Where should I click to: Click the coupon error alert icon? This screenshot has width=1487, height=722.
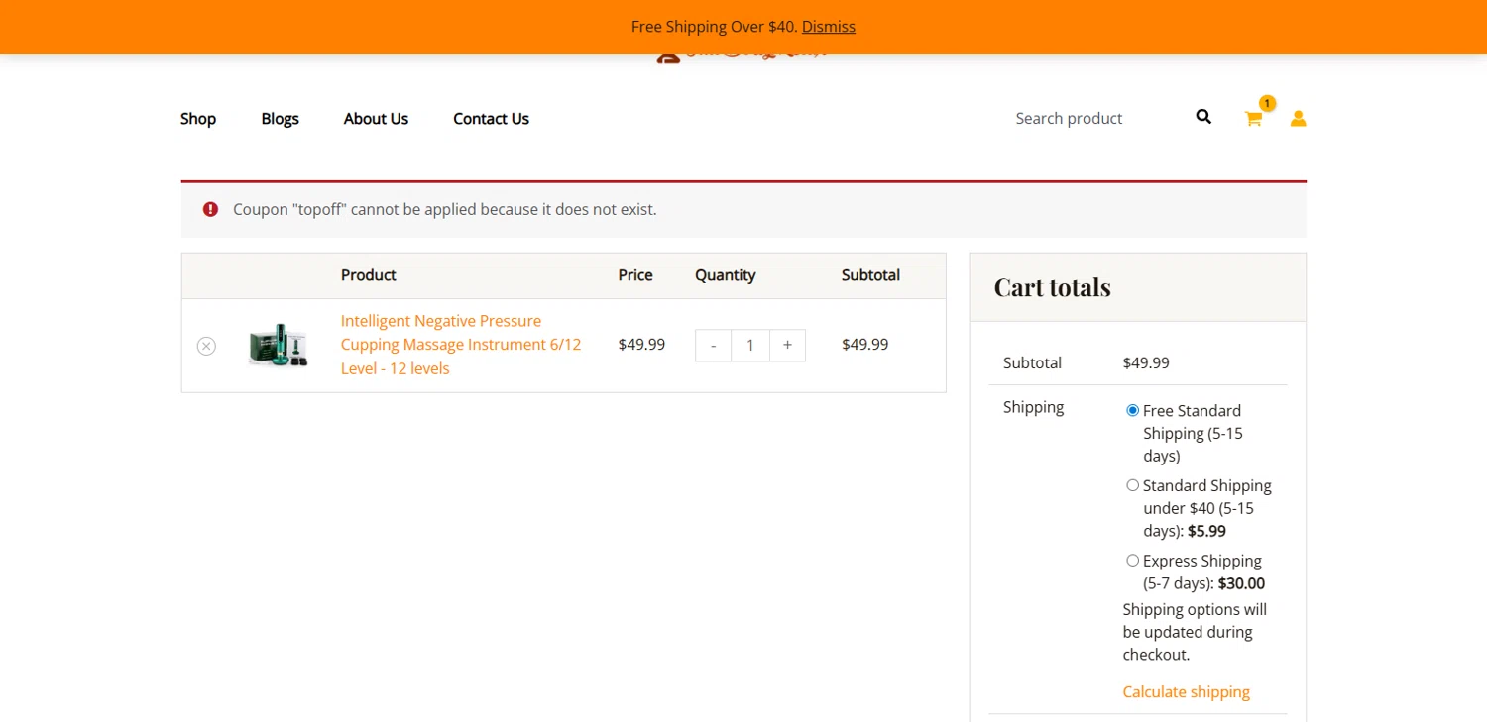pyautogui.click(x=210, y=209)
